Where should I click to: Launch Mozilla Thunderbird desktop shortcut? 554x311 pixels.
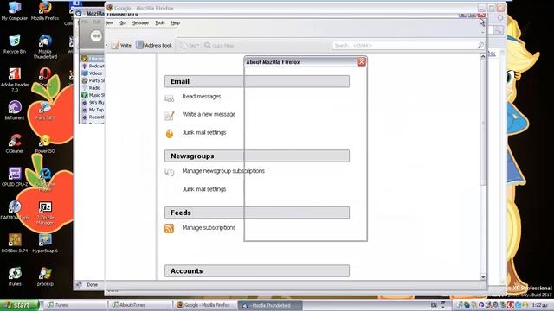point(45,47)
